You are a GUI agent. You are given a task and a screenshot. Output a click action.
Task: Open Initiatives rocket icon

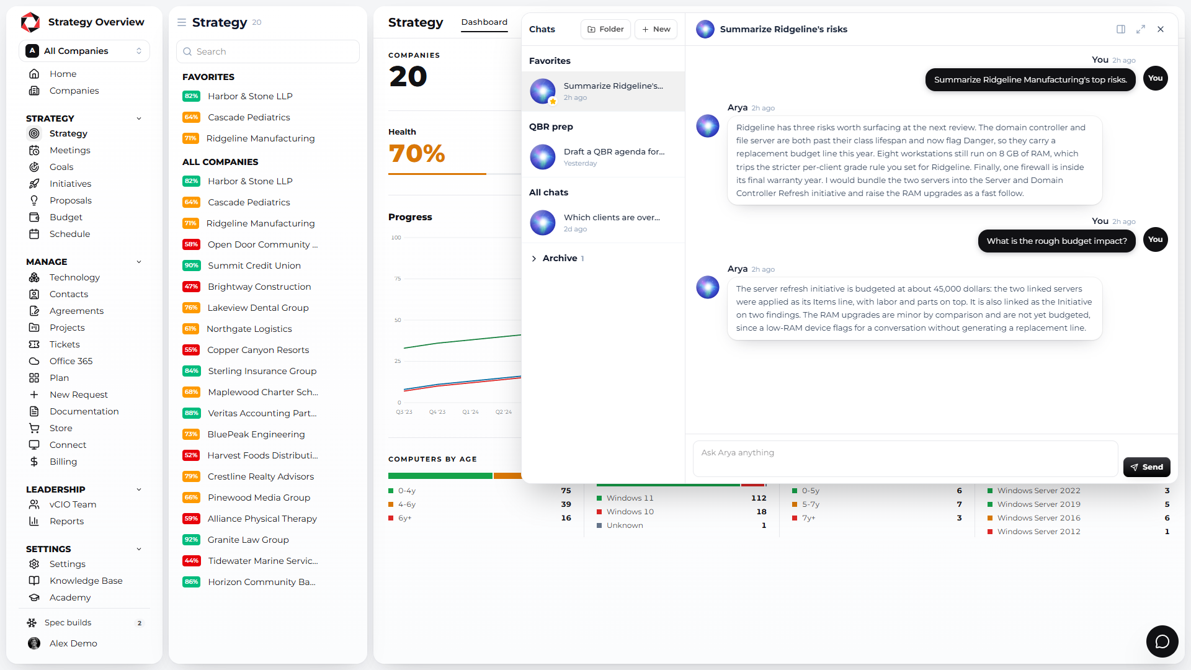(x=34, y=184)
